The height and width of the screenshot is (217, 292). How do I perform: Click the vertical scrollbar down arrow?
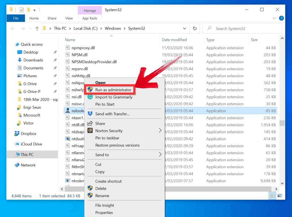coord(282,183)
